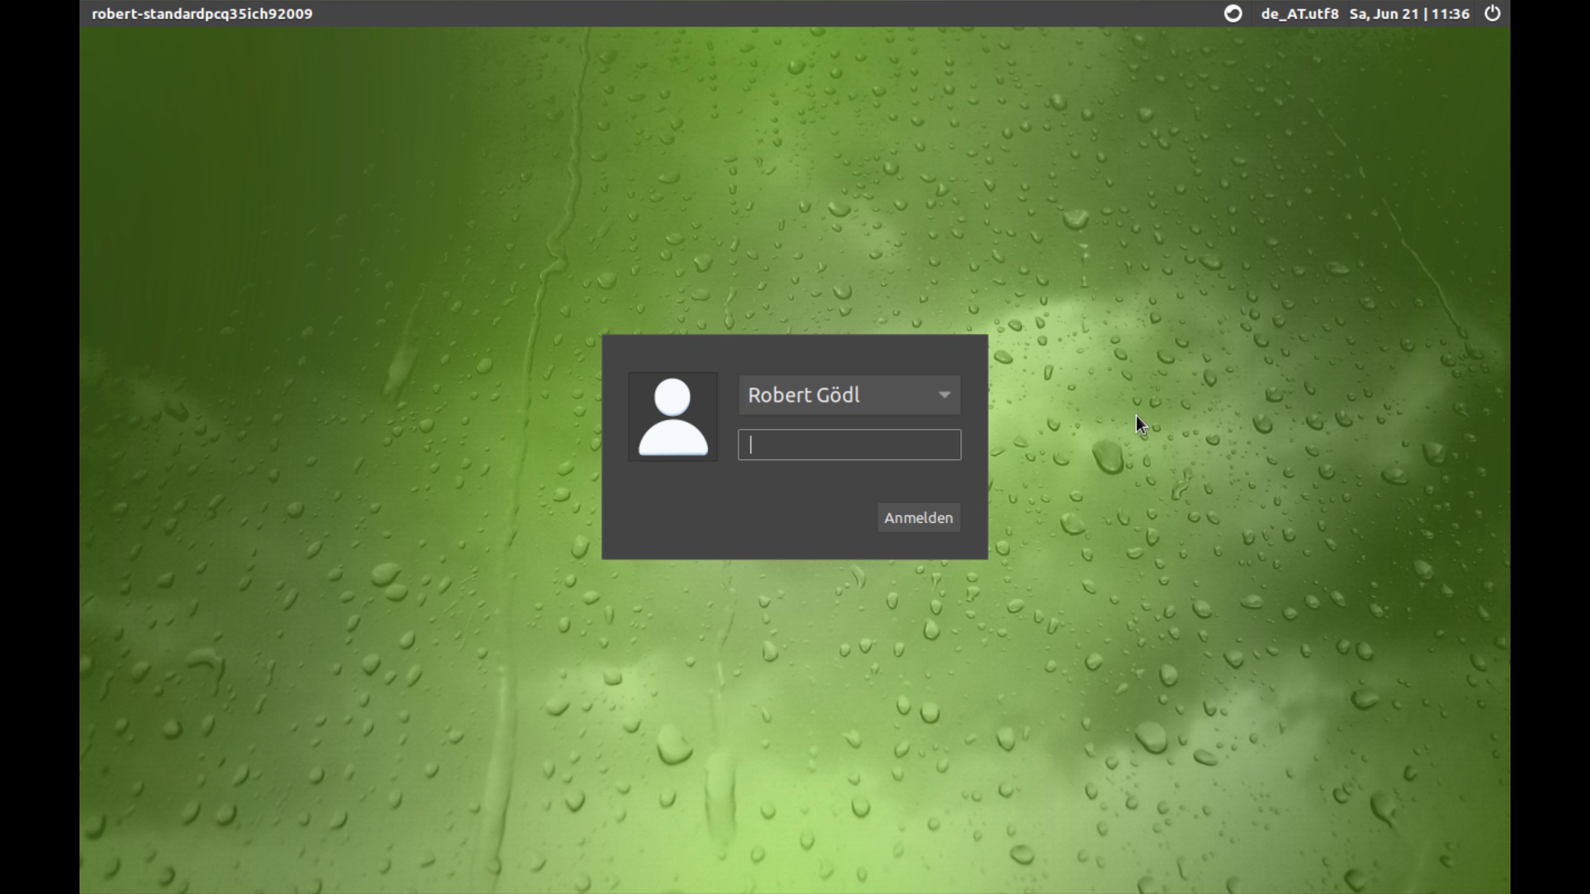
Task: Click the user avatar picture
Action: point(673,417)
